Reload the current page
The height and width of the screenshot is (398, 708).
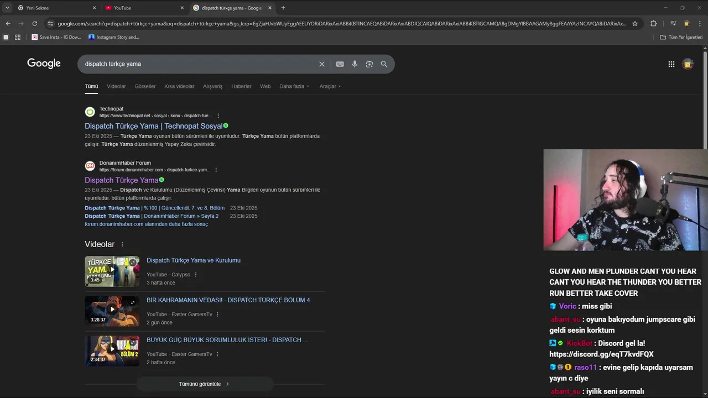coord(34,23)
